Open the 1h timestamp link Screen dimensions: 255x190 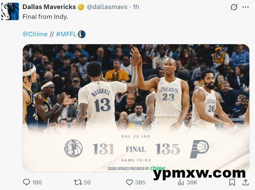click(136, 7)
